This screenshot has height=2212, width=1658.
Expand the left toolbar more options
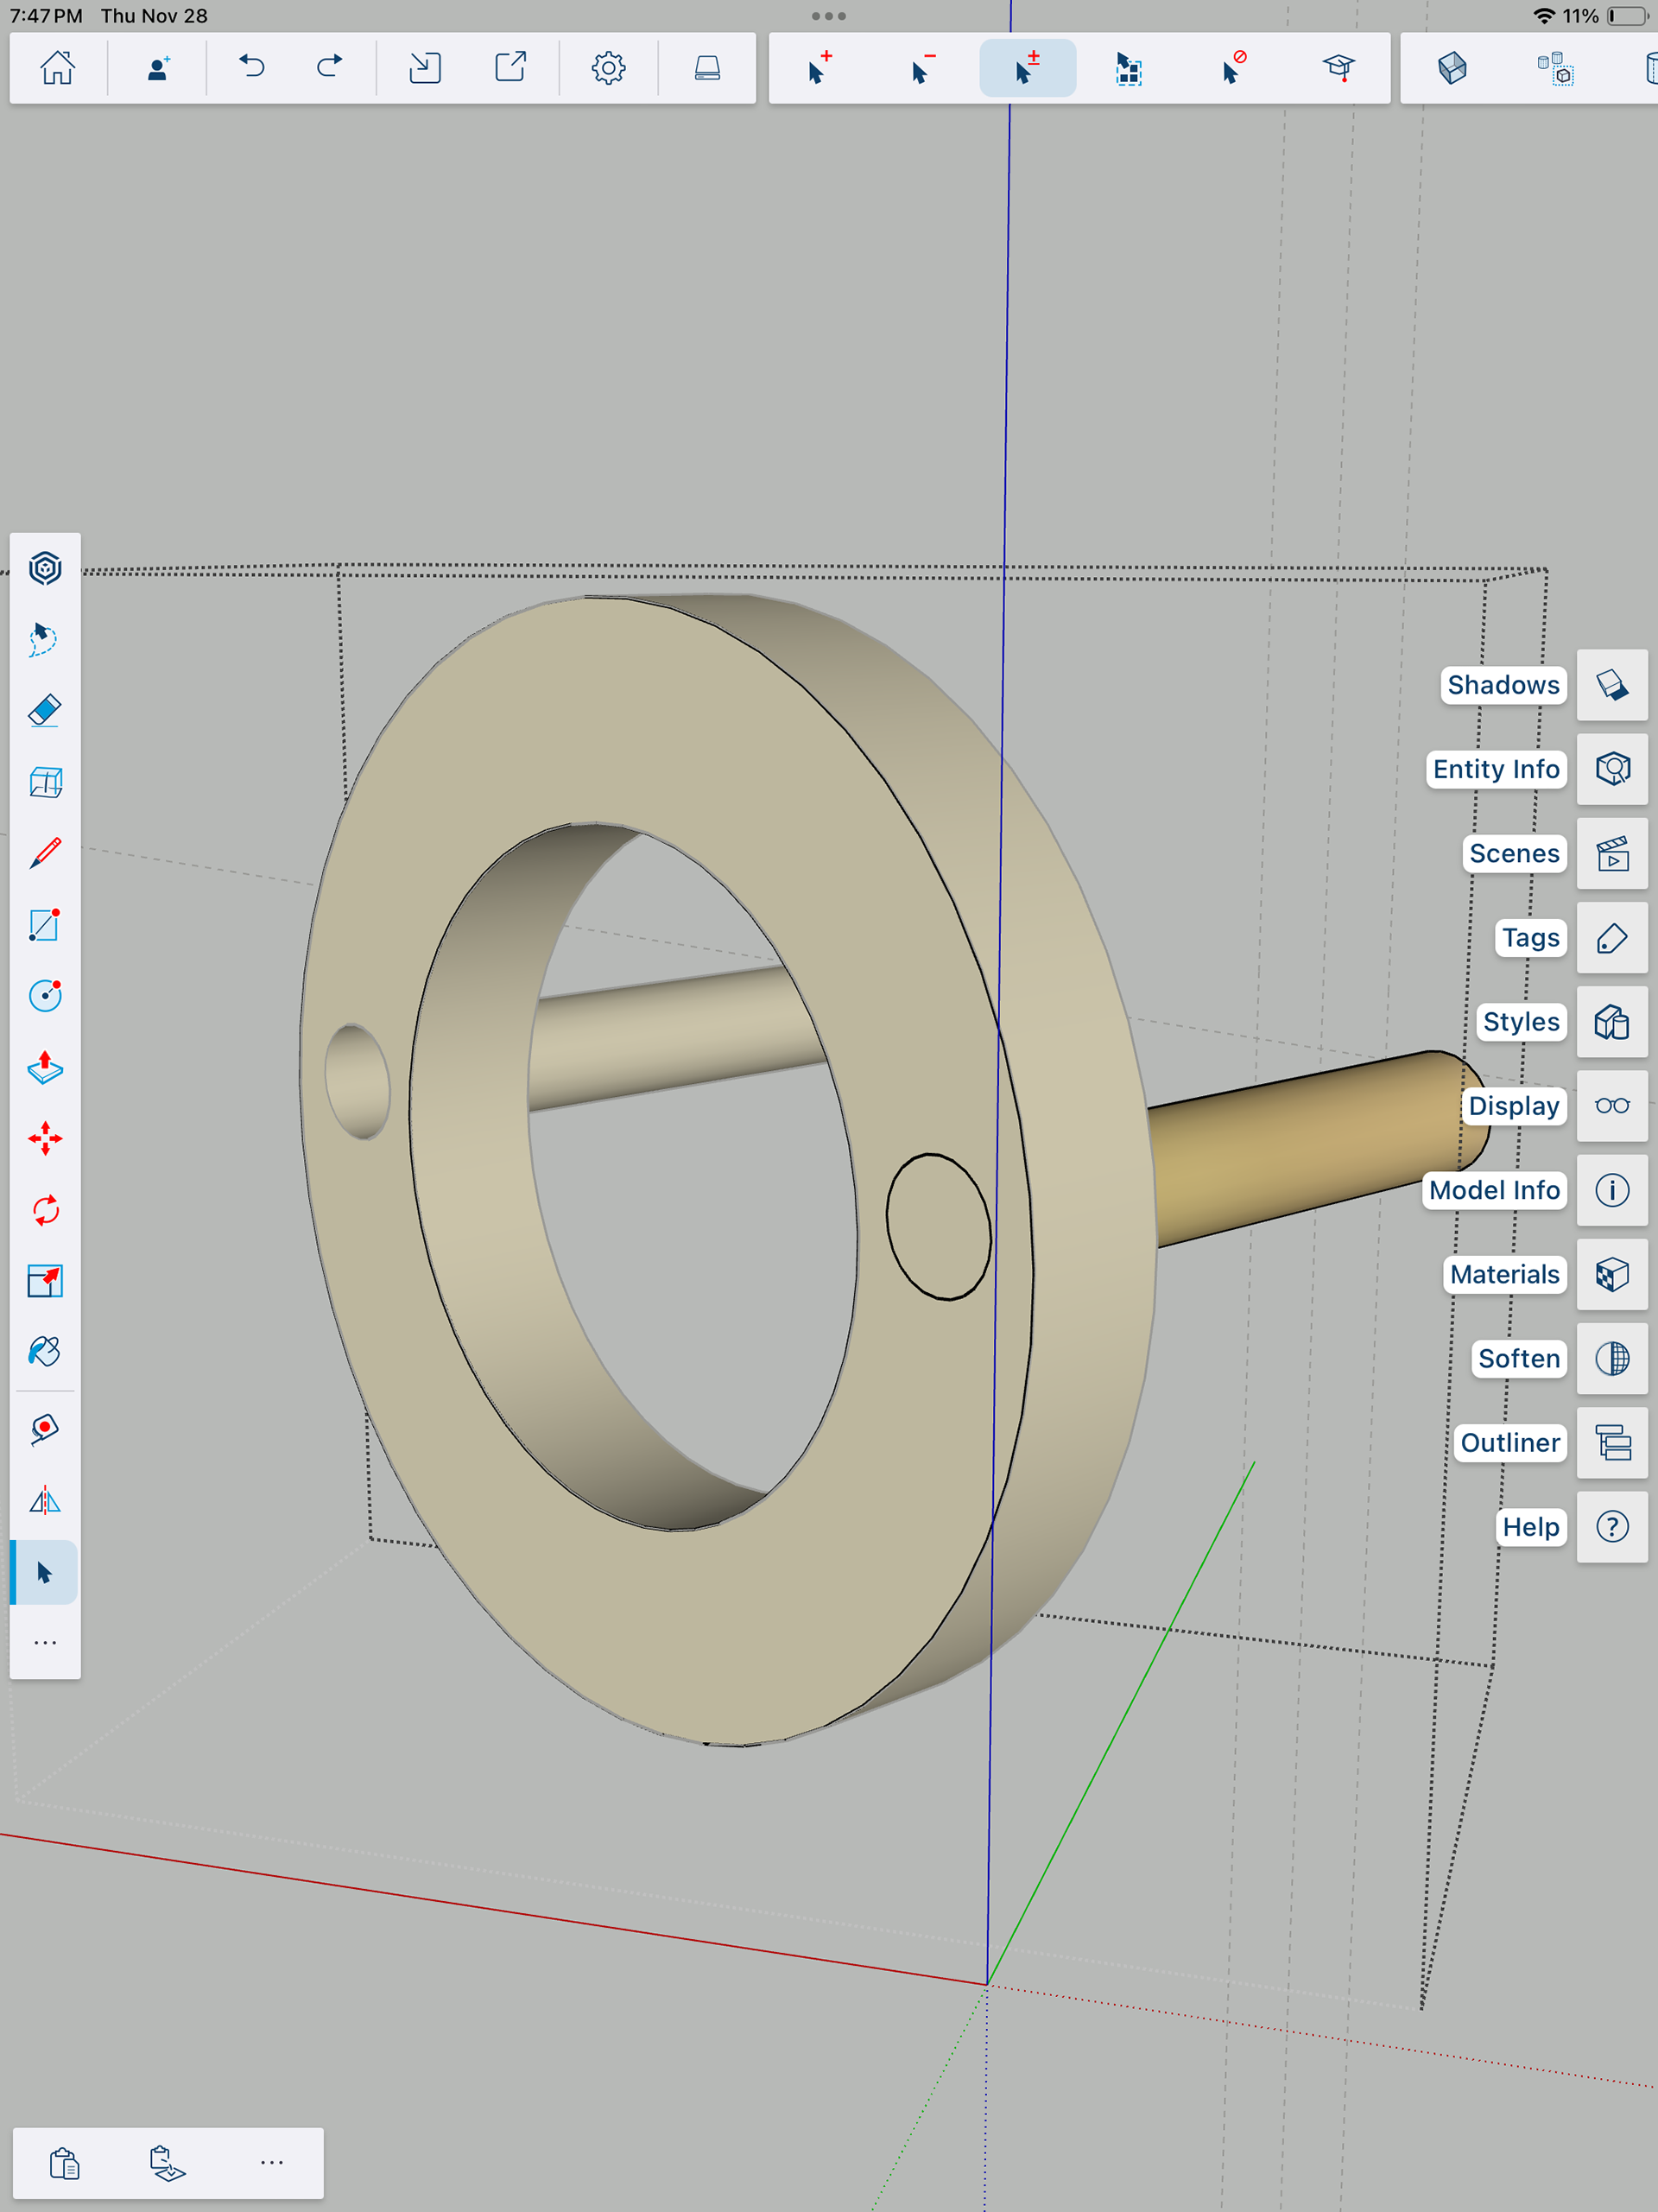click(x=45, y=1643)
